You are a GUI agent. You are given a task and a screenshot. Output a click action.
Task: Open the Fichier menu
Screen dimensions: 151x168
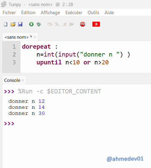coord(9,13)
